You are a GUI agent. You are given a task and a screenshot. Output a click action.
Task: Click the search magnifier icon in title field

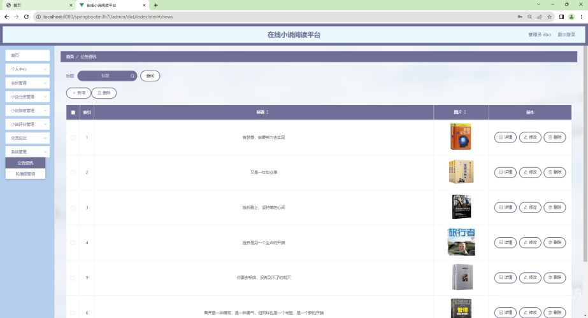coord(133,76)
